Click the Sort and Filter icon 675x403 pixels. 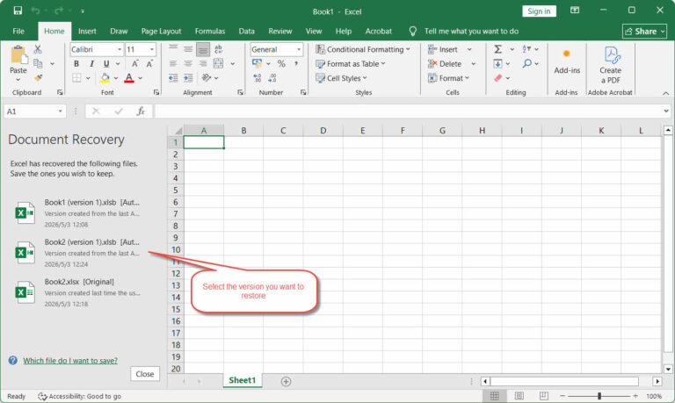[x=527, y=49]
